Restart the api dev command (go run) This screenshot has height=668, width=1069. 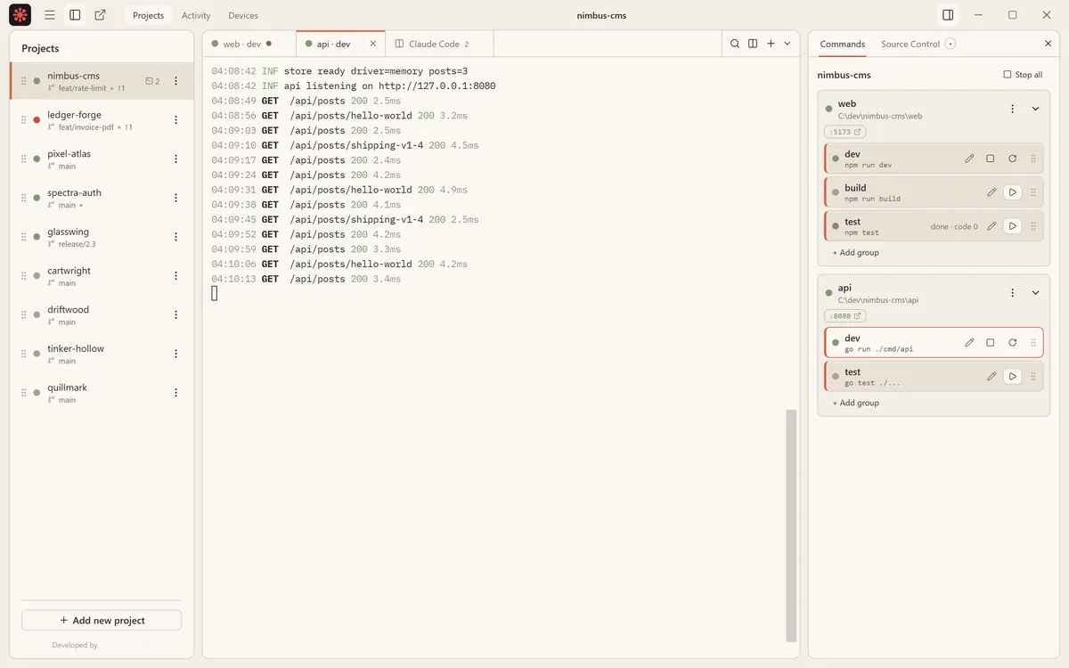[x=1013, y=343]
